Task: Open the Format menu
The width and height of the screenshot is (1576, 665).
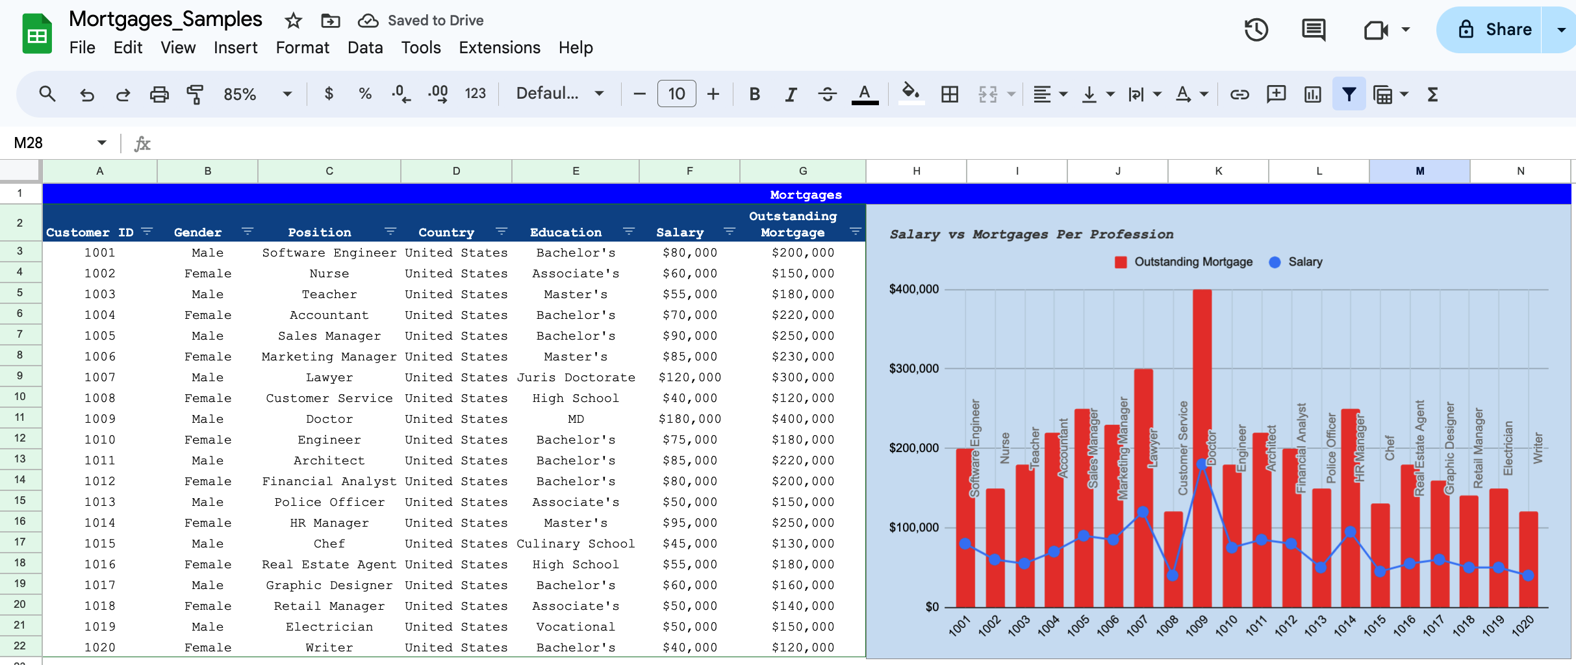Action: (302, 47)
